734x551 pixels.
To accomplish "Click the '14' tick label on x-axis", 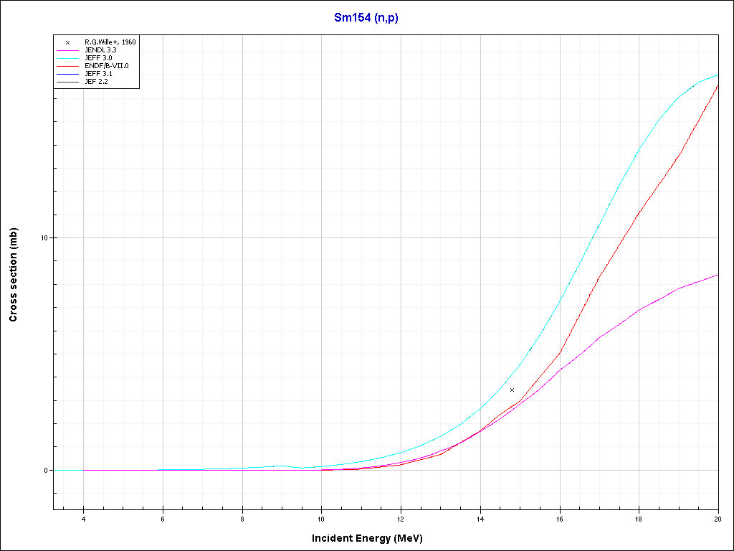I will (480, 519).
